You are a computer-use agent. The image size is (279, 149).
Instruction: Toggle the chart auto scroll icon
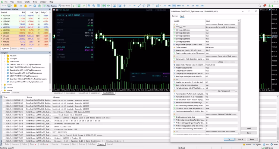104,6
